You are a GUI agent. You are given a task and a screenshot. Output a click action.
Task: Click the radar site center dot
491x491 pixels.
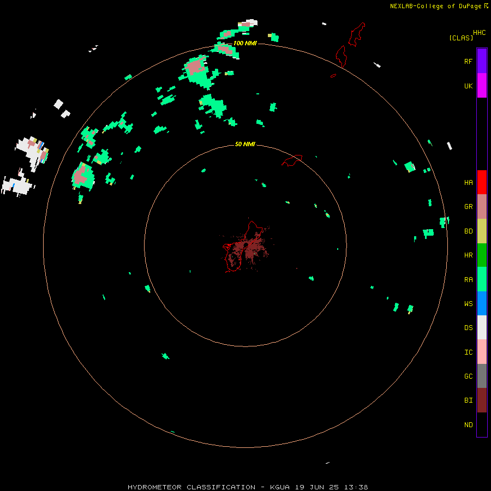(x=246, y=245)
